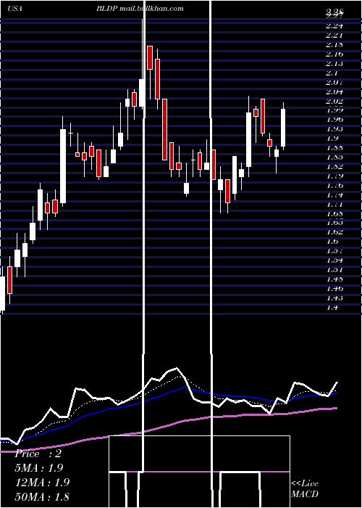
Task: Click the '5MA : 1.9' readout
Action: coord(39,468)
